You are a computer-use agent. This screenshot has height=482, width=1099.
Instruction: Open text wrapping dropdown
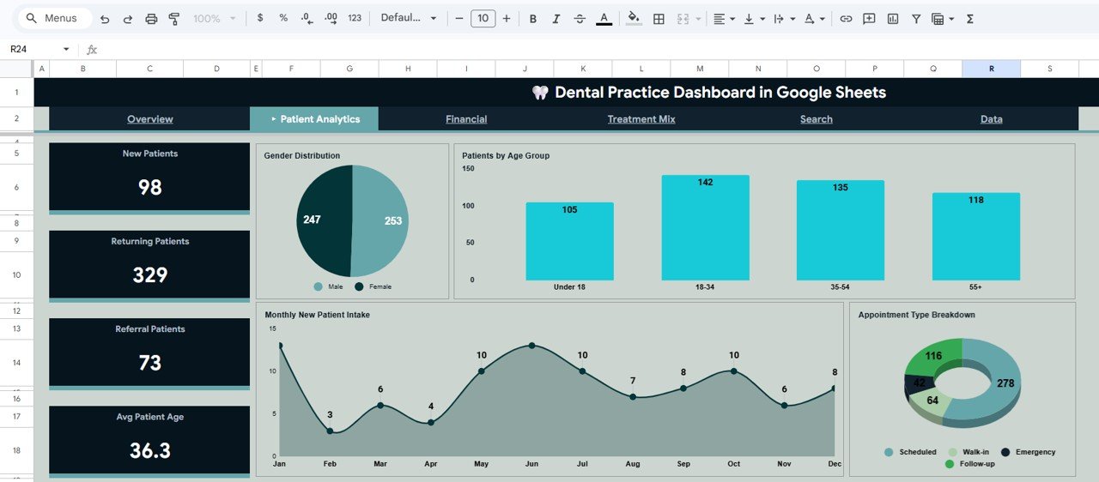point(784,19)
